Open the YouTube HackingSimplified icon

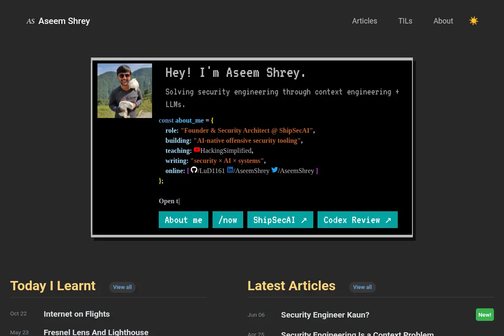197,150
